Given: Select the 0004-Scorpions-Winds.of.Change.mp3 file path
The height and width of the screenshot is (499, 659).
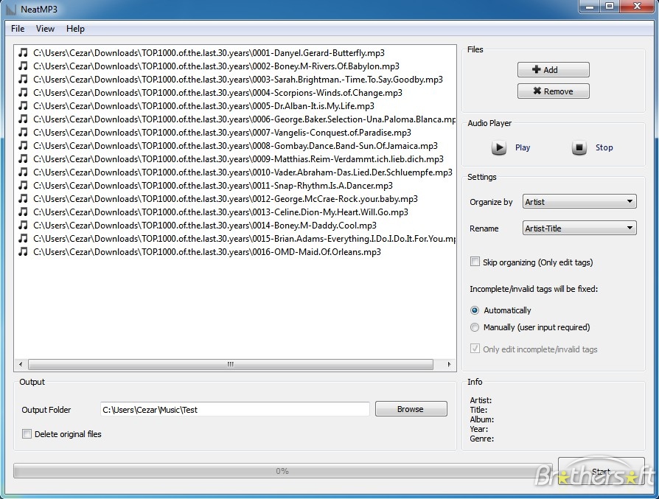Looking at the screenshot, I should (x=217, y=92).
